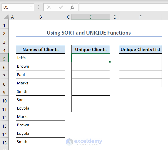Select the cell containing Jeffs
This screenshot has height=150, width=168.
click(x=40, y=58)
